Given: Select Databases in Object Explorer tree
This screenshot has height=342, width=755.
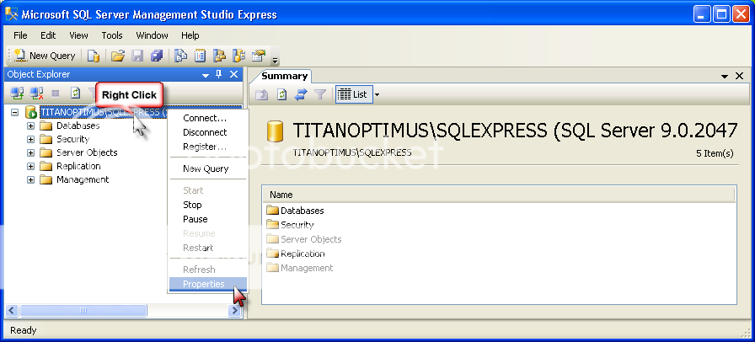Looking at the screenshot, I should click(78, 126).
